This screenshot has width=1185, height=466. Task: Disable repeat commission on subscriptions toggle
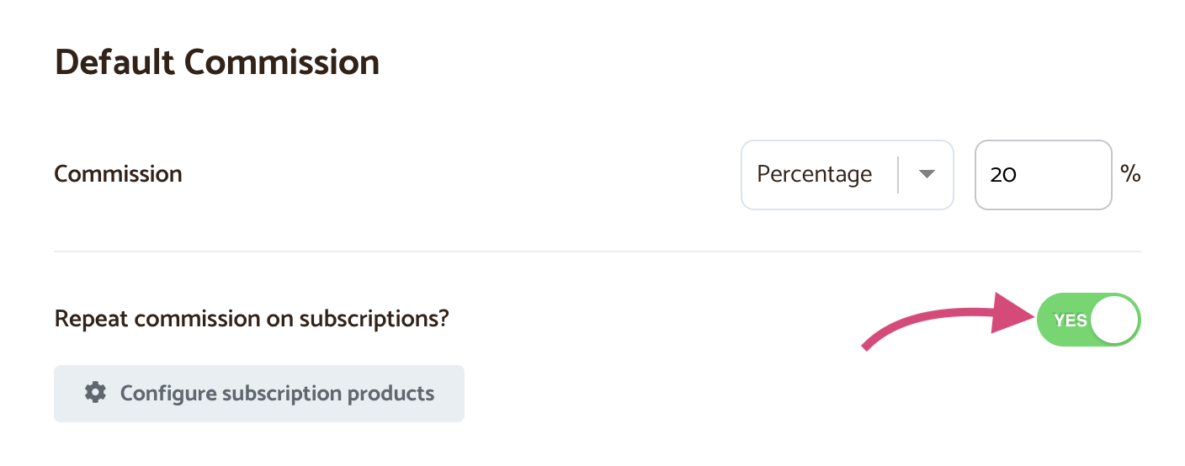click(1088, 320)
